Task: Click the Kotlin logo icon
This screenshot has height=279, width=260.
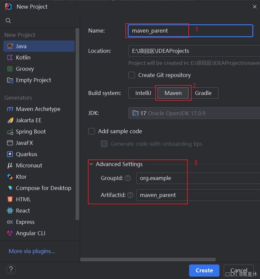Action: click(10, 57)
